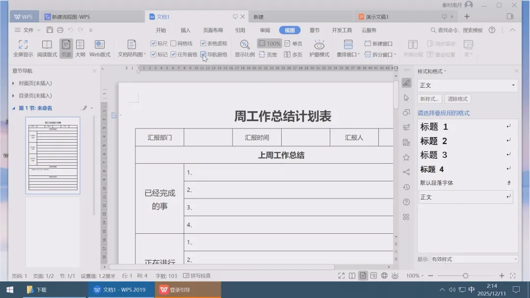Screen dimensions: 530x298
Task: Open the 正文 style combo box dropdown
Action: (513, 85)
